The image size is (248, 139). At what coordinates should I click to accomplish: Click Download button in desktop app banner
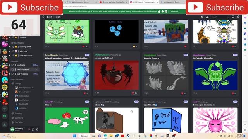click(x=174, y=12)
